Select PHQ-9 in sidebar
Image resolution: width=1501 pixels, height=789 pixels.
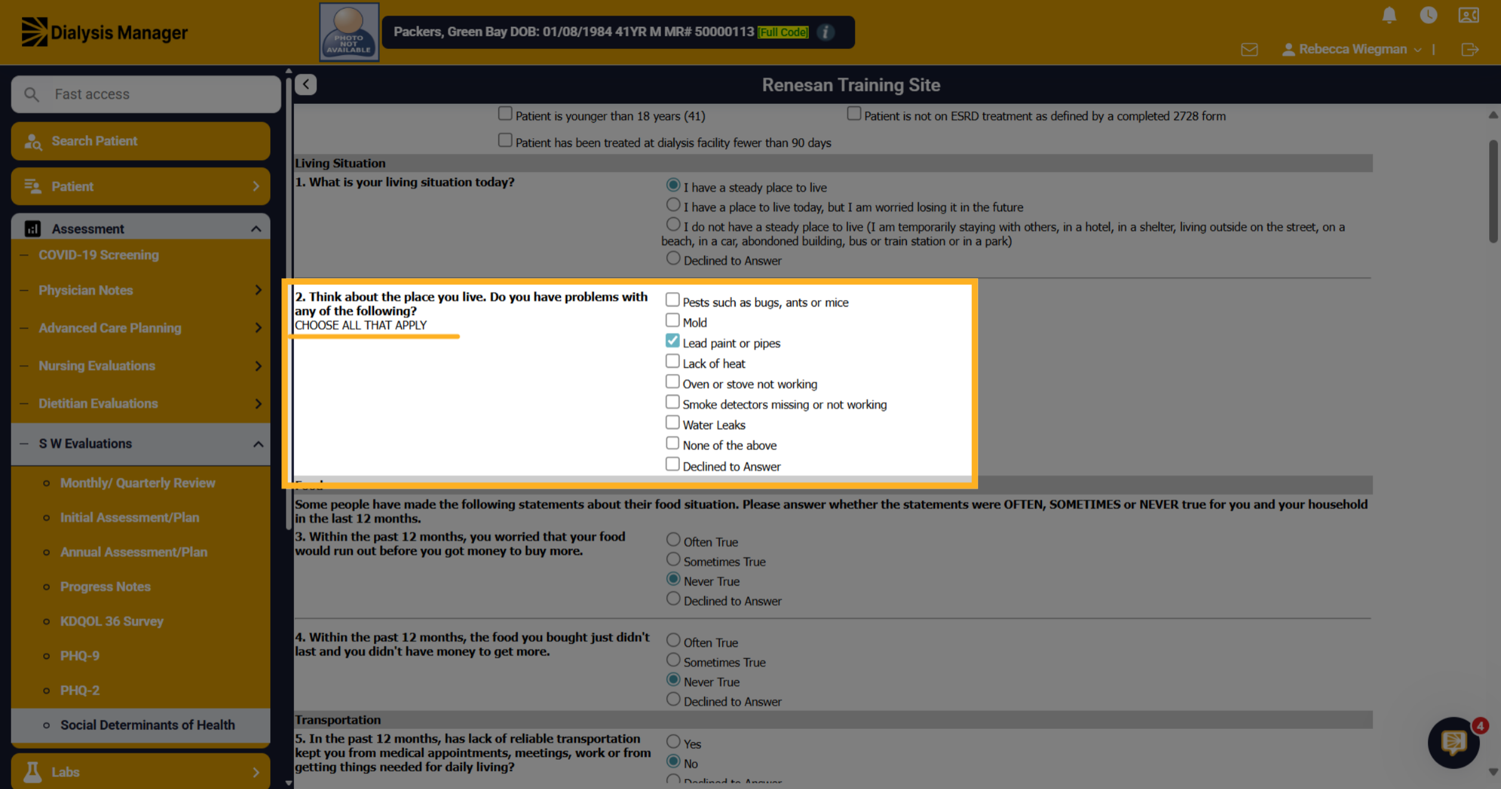click(x=79, y=656)
